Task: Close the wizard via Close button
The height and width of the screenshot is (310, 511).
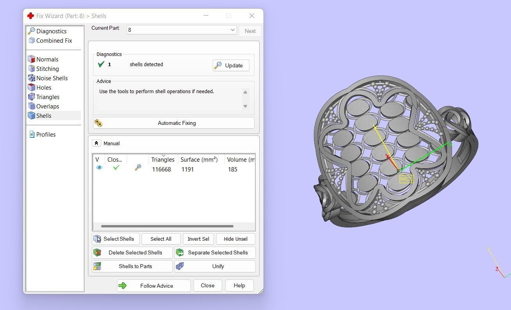Action: 208,286
